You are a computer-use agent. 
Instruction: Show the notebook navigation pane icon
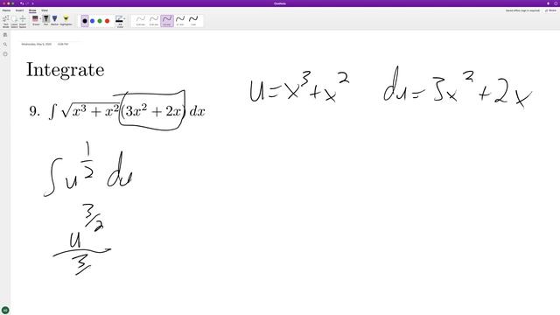click(x=5, y=35)
